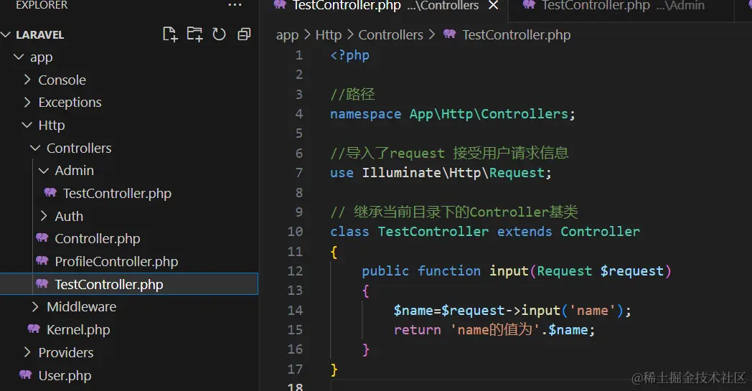Select the highlighted TestController.php tree item
This screenshot has height=391, width=752.
(x=129, y=284)
